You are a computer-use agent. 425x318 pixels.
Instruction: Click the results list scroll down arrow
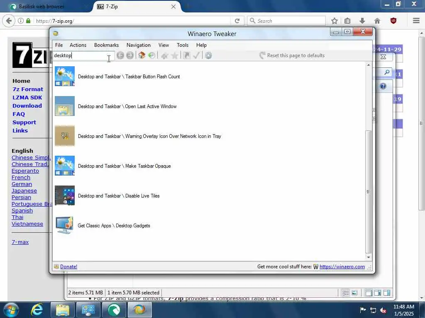tap(369, 257)
